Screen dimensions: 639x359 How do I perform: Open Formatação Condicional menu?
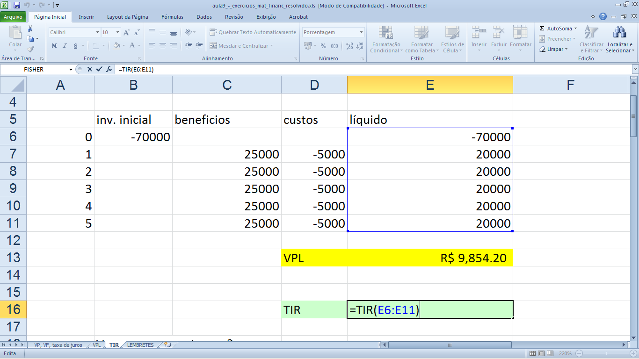386,39
